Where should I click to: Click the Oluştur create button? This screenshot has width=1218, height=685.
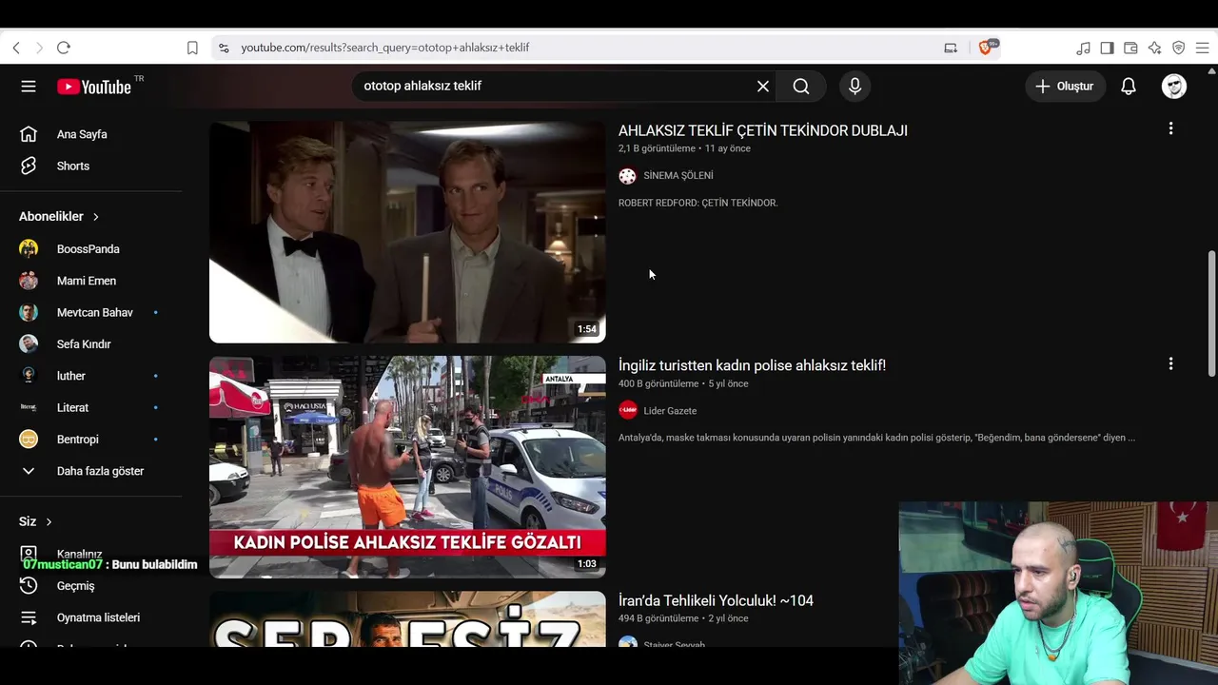(1065, 87)
